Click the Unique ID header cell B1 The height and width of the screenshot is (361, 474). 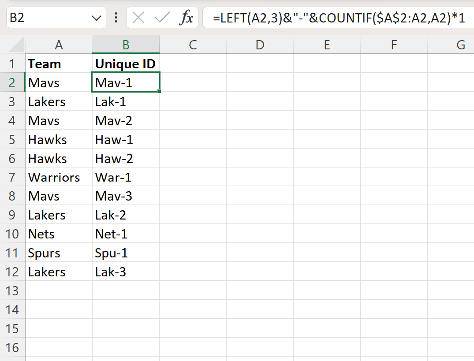coord(126,63)
